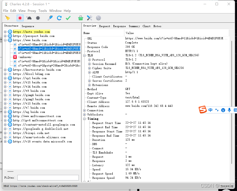Image resolution: width=237 pixels, height=191 pixels.
Task: Collapse the www.baidu.com host node
Action: pos(5,40)
